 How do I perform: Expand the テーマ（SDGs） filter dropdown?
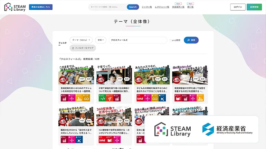tap(81, 40)
